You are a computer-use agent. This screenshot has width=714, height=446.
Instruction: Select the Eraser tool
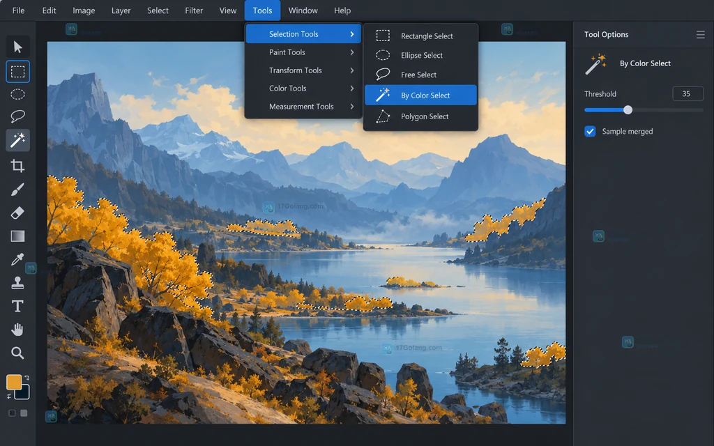tap(17, 213)
